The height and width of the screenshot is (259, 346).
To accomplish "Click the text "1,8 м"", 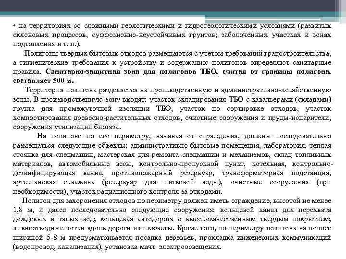I will [x=23, y=210].
